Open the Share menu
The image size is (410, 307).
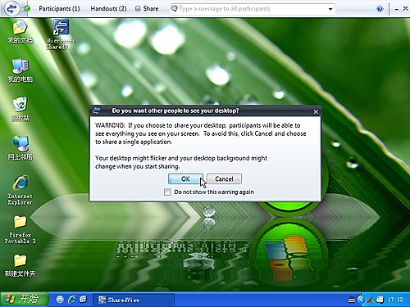147,9
